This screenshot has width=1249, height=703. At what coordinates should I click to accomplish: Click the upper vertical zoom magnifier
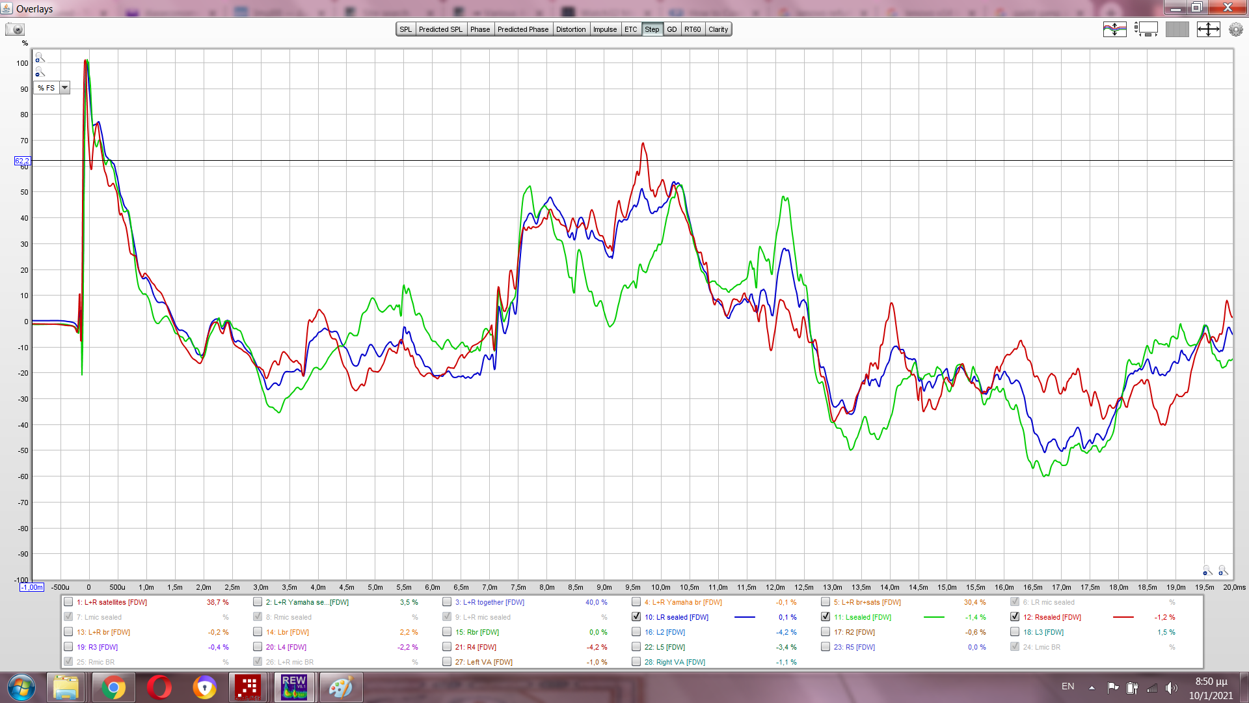tap(40, 58)
